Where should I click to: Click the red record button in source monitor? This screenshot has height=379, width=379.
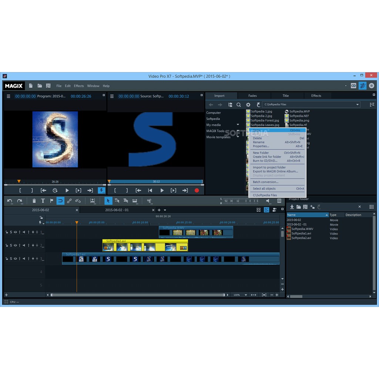(x=197, y=191)
